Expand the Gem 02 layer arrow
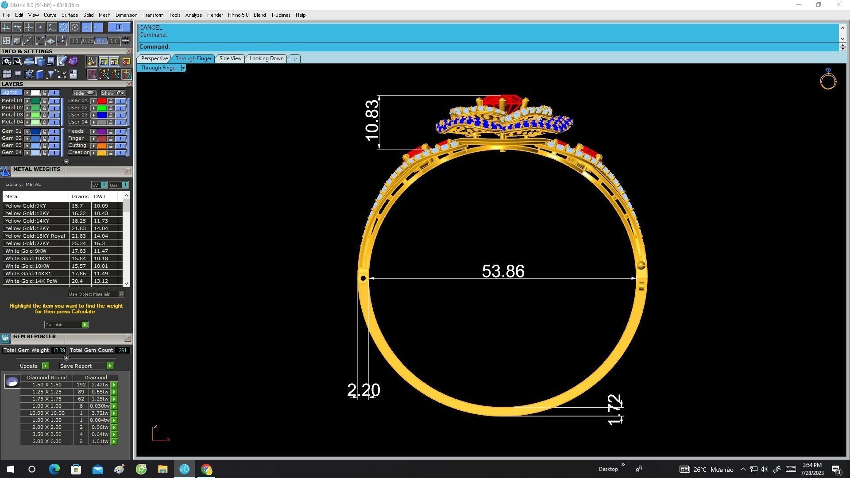Screen dimensions: 850x478 (27, 139)
